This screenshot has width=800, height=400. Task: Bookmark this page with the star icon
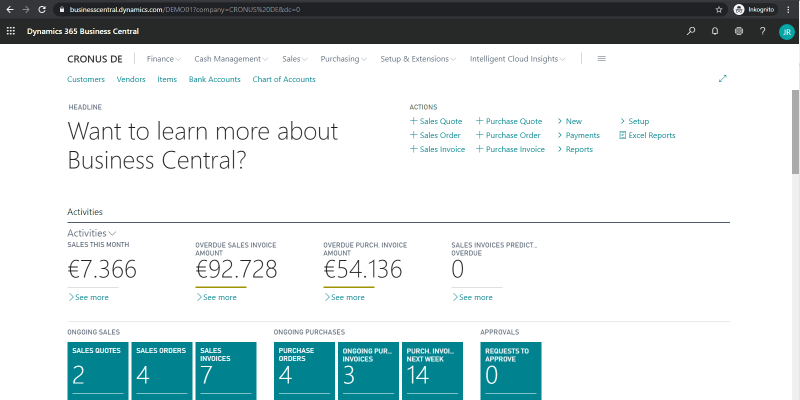coord(719,9)
